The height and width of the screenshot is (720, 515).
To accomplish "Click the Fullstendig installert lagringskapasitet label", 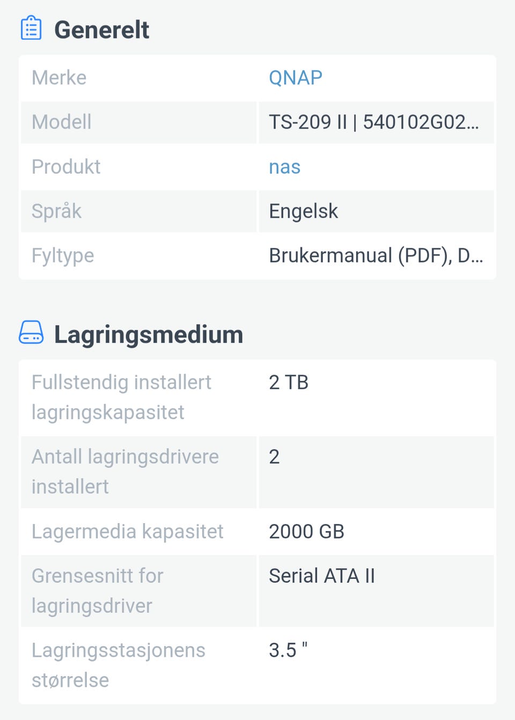I will pyautogui.click(x=121, y=397).
